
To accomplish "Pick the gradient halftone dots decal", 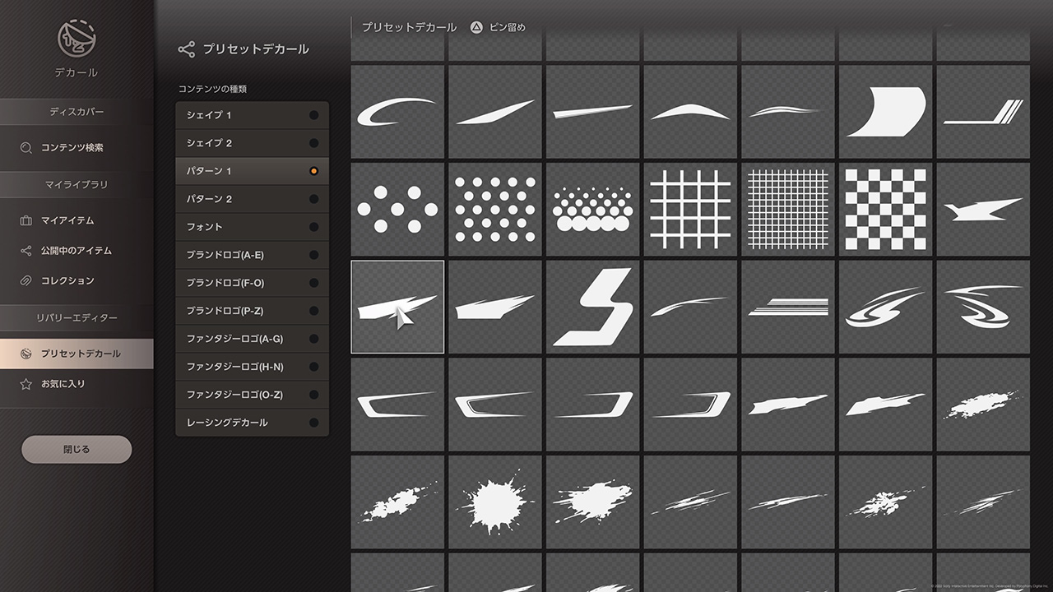I will click(x=593, y=209).
